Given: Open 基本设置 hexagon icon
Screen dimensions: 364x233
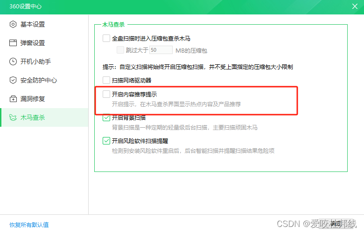Looking at the screenshot, I should pyautogui.click(x=13, y=24).
